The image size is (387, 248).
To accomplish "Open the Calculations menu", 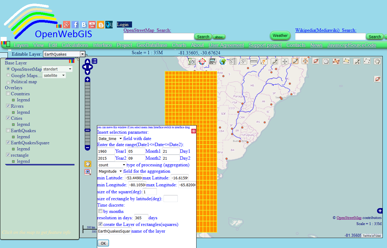I will [x=75, y=45].
